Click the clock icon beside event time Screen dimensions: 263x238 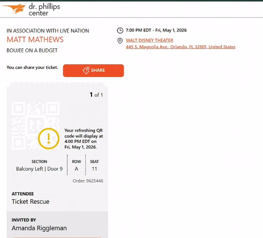click(120, 30)
